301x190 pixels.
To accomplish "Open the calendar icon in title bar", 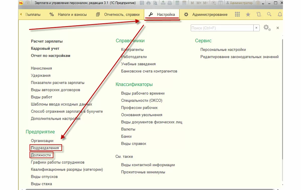I will pos(184,3).
